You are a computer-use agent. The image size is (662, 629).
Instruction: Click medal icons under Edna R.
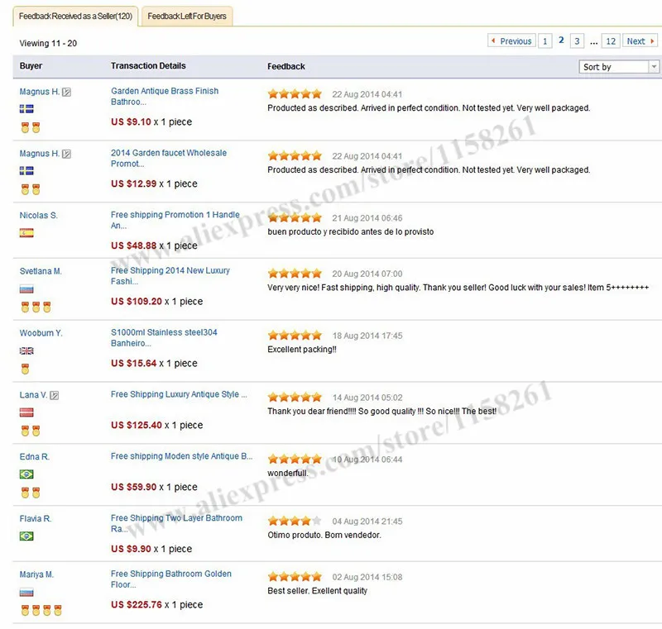click(x=31, y=493)
